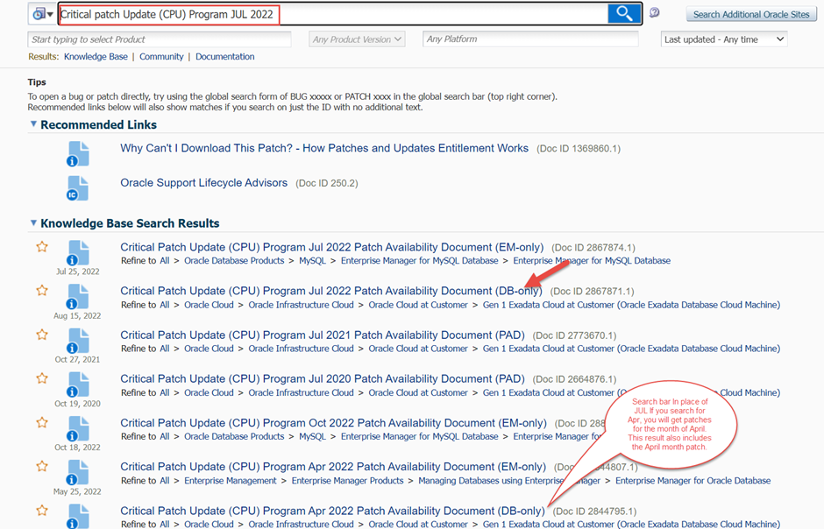Click document icon dated Oct 19, 2020

click(x=78, y=384)
